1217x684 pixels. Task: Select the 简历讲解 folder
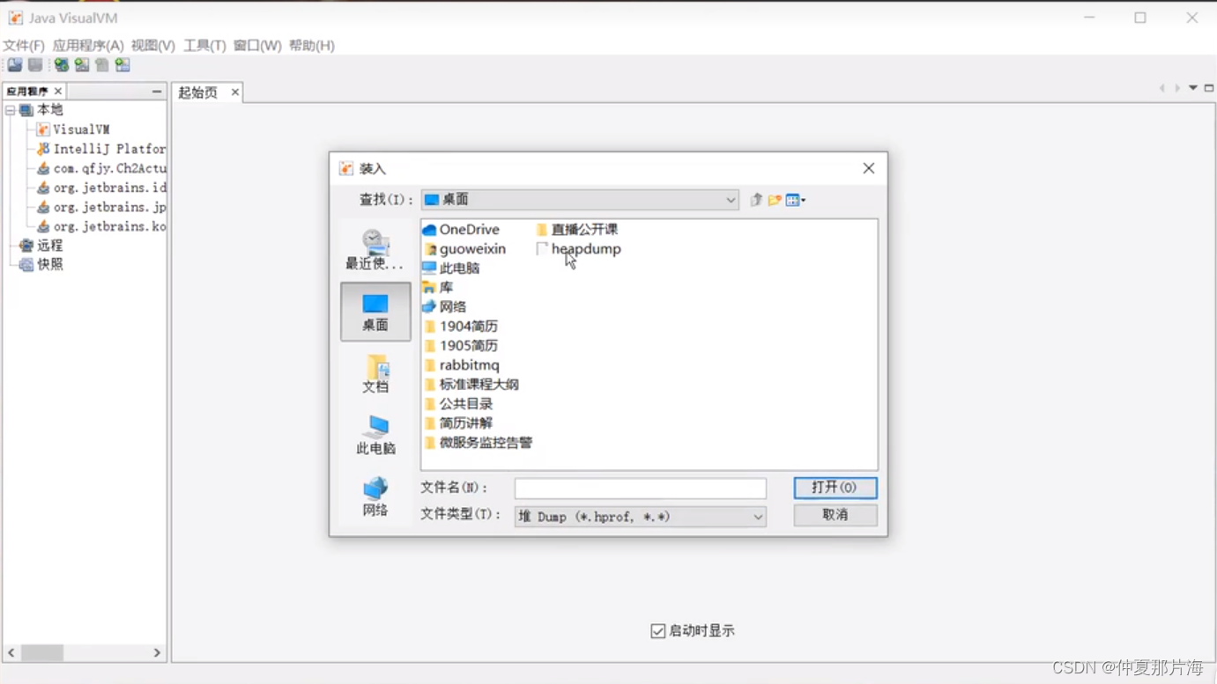pyautogui.click(x=457, y=423)
